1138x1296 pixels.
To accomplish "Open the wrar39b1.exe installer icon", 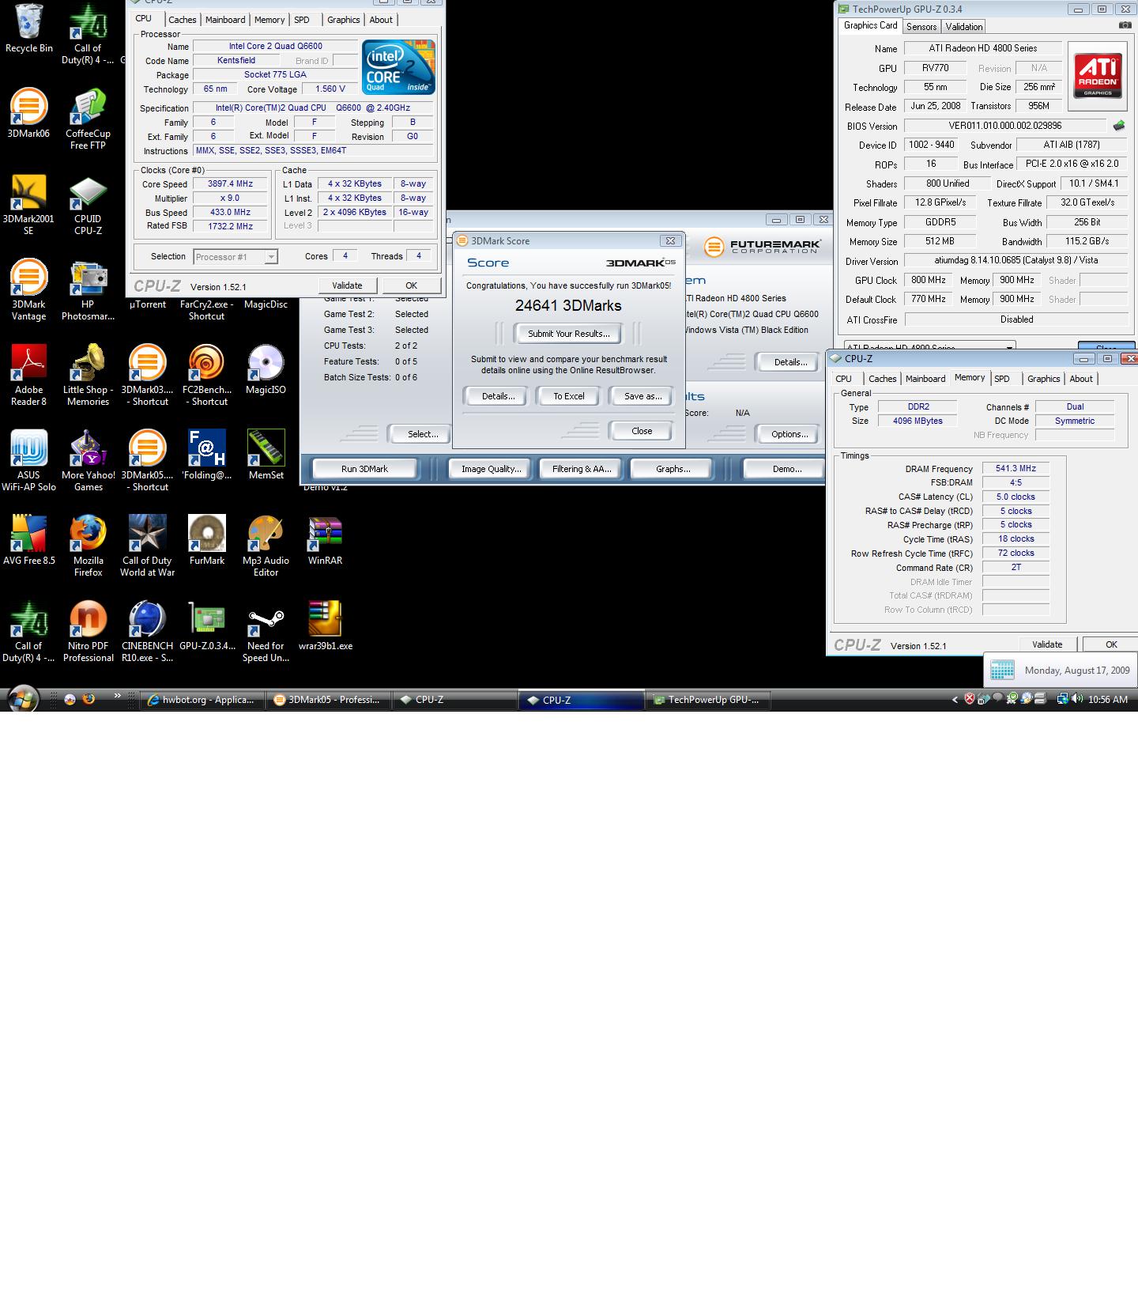I will pyautogui.click(x=325, y=625).
